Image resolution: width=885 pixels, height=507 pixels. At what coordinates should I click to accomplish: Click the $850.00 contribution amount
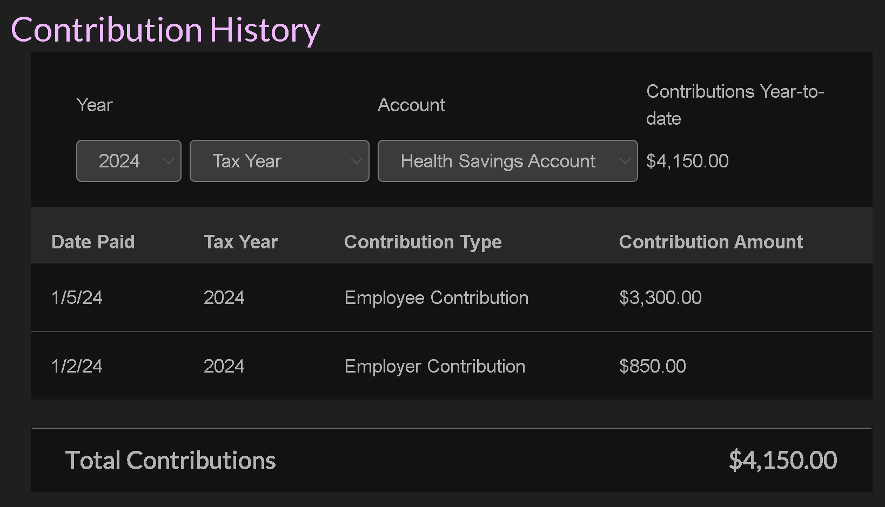tap(652, 366)
